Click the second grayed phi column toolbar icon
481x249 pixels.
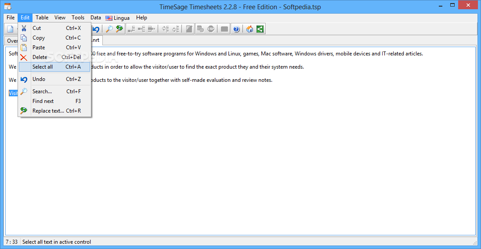point(175,29)
